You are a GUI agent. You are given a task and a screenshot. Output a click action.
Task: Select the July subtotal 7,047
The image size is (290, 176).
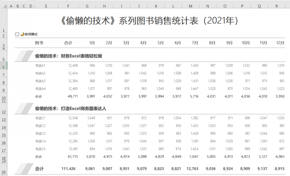click(x=194, y=157)
